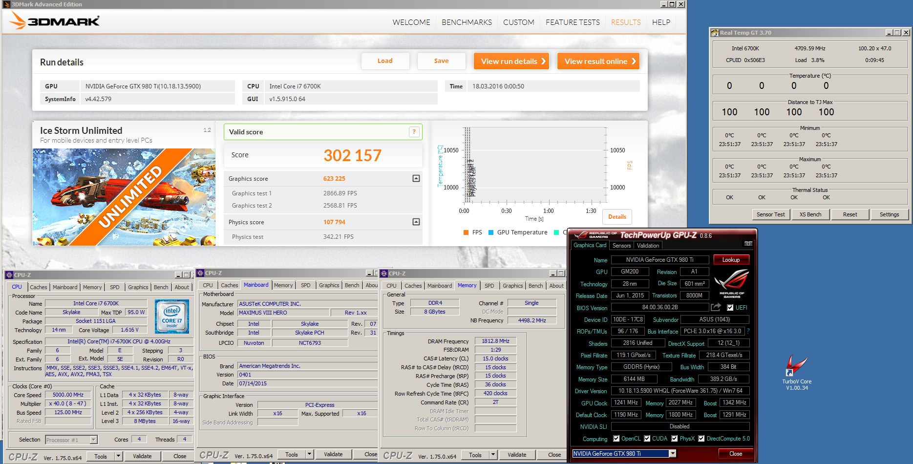Click the Intel Core i7 logo in CPU-Z
This screenshot has height=464, width=913.
[x=171, y=316]
